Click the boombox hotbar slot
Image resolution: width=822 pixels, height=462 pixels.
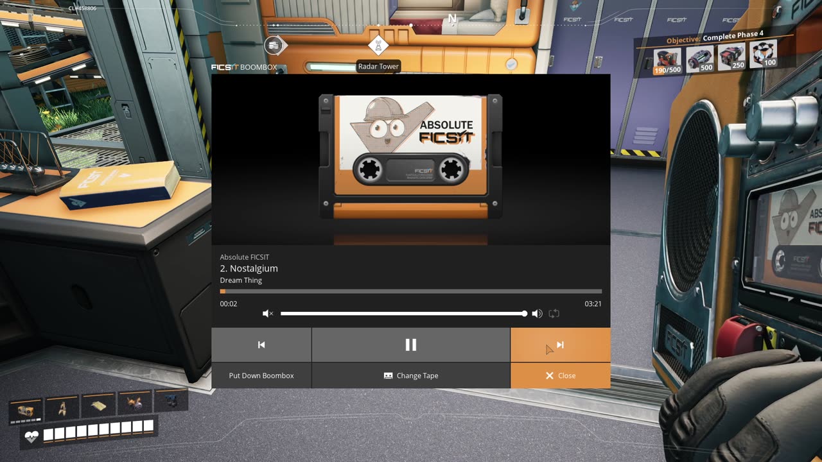pyautogui.click(x=26, y=409)
